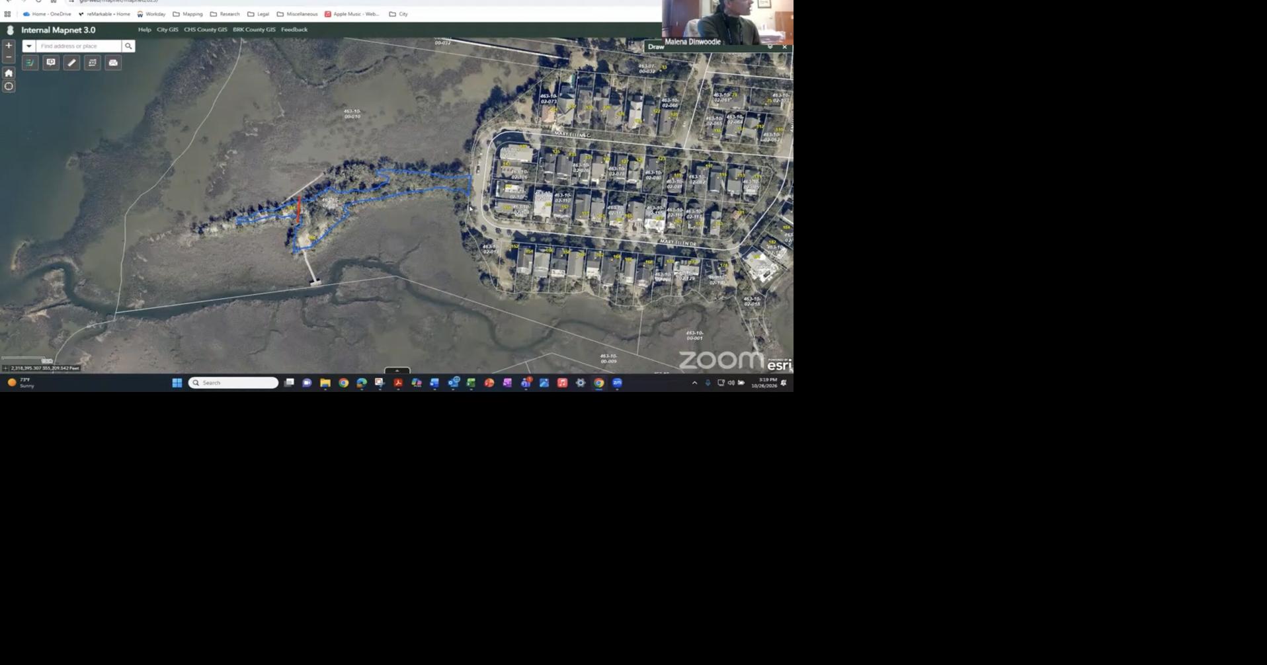Open the measure ruler tool
This screenshot has width=1267, height=665.
[71, 63]
